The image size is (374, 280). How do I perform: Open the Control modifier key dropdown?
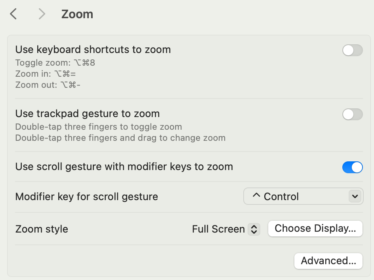pos(303,196)
